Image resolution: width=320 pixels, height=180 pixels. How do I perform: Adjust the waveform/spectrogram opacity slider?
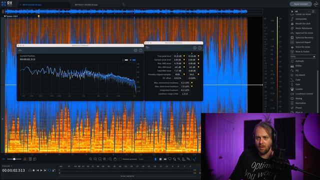point(14,159)
